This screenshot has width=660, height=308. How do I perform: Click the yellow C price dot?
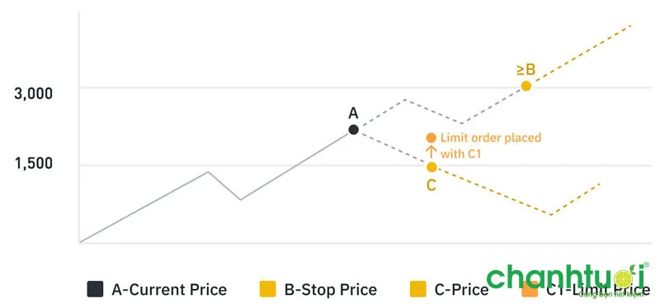[431, 167]
